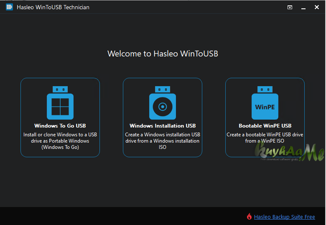Image resolution: width=326 pixels, height=225 pixels.
Task: Open the Hasleo app logo in title bar
Action: pos(9,7)
